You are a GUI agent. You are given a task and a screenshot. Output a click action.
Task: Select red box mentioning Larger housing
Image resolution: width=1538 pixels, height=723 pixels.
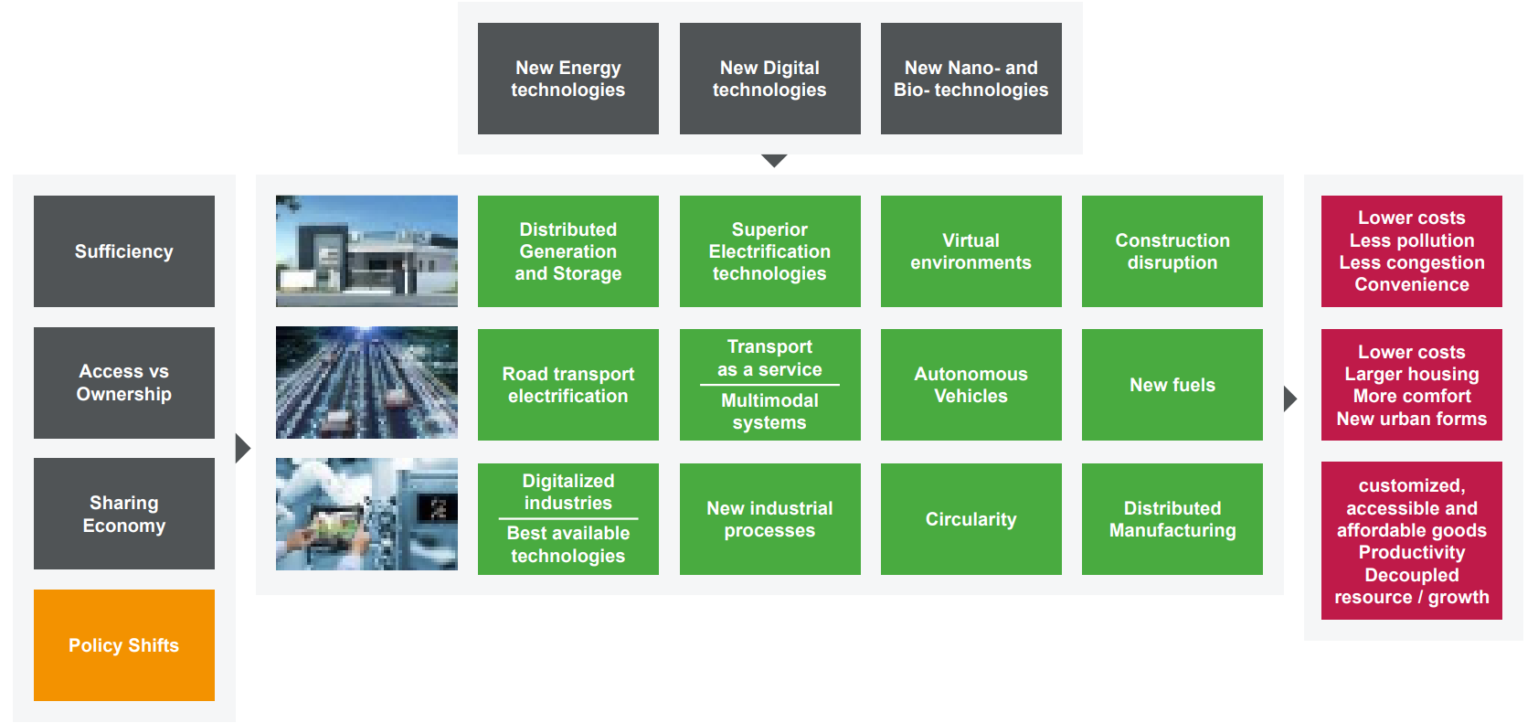1411,385
